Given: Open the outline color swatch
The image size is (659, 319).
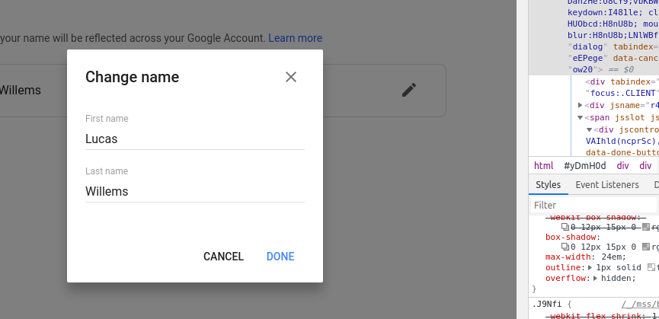Looking at the screenshot, I should click(x=651, y=267).
